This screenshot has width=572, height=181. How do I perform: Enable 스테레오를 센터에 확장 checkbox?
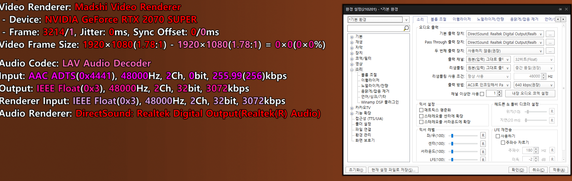point(421,116)
